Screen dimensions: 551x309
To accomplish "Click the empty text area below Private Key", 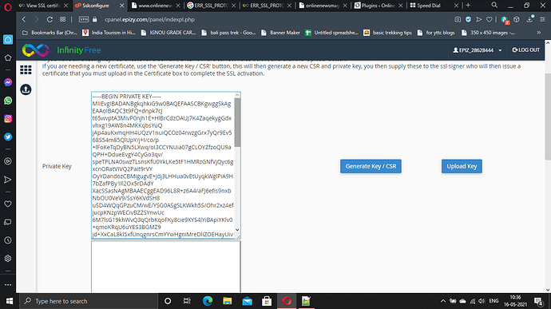I will 166,267.
